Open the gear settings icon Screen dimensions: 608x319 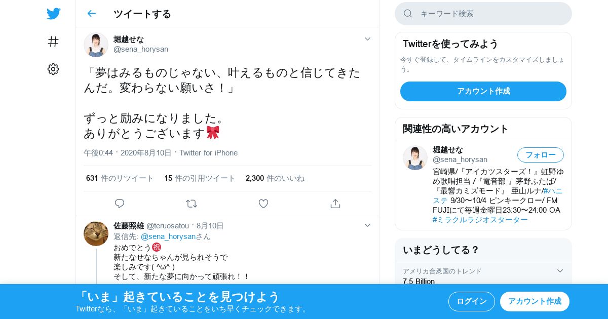tap(53, 69)
